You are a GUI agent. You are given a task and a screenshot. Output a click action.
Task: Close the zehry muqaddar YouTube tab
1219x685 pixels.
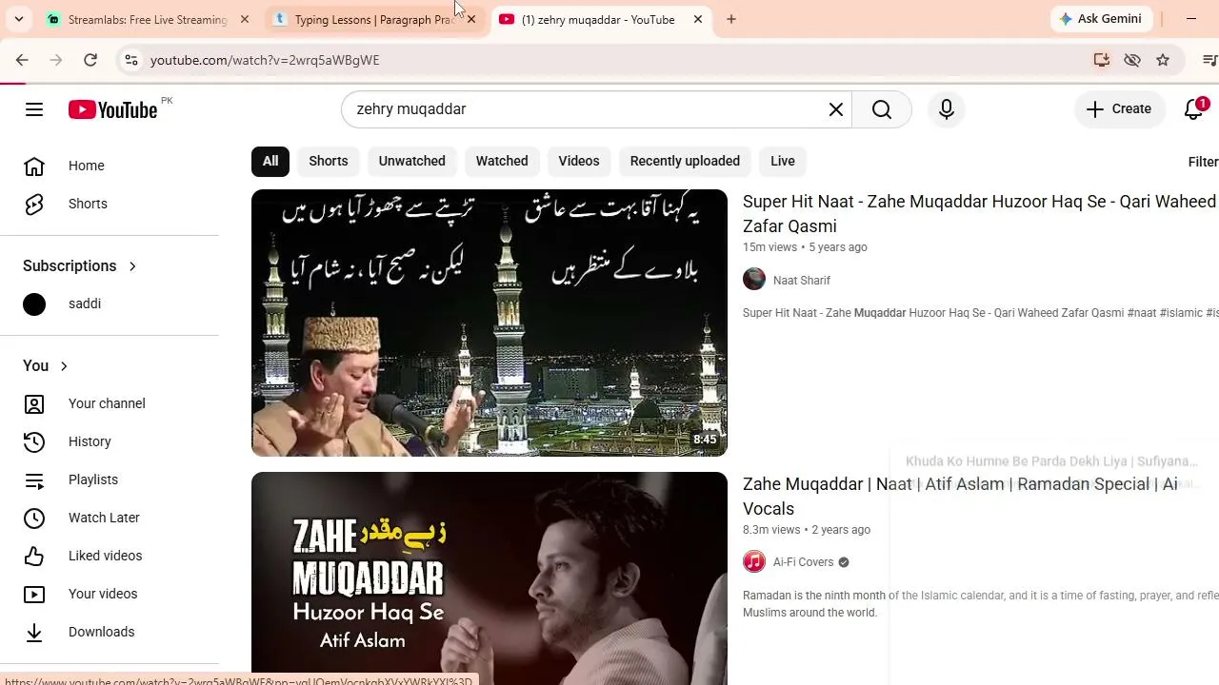point(698,19)
